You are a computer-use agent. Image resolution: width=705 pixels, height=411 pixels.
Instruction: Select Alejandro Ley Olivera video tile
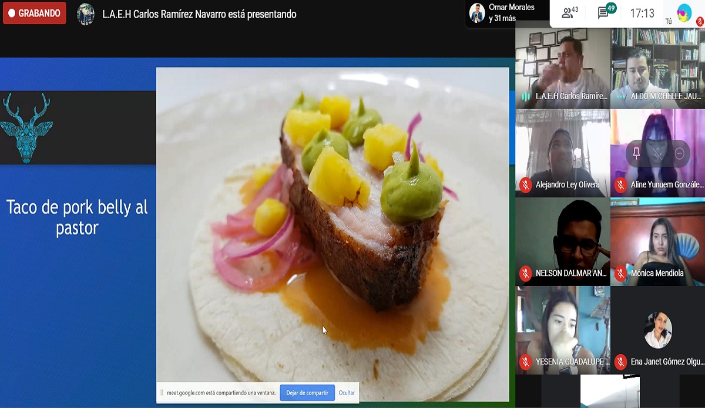tap(562, 153)
